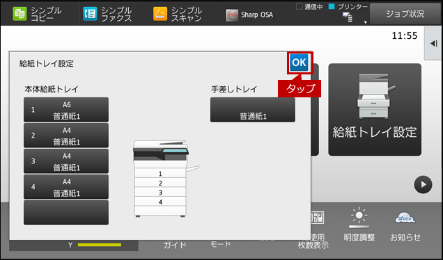
Task: Select main tray 4 with A4 plain paper
Action: click(66, 187)
